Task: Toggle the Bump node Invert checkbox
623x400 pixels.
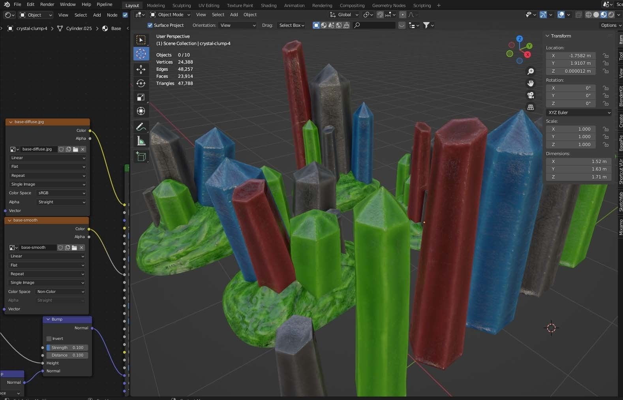Action: pos(49,339)
